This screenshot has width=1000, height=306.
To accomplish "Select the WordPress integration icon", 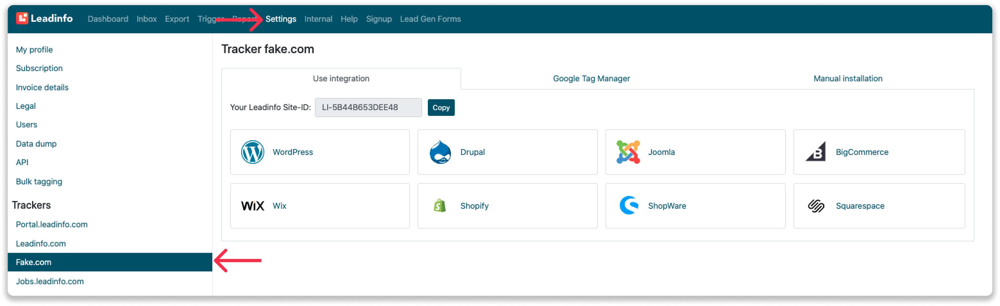I will coord(253,152).
